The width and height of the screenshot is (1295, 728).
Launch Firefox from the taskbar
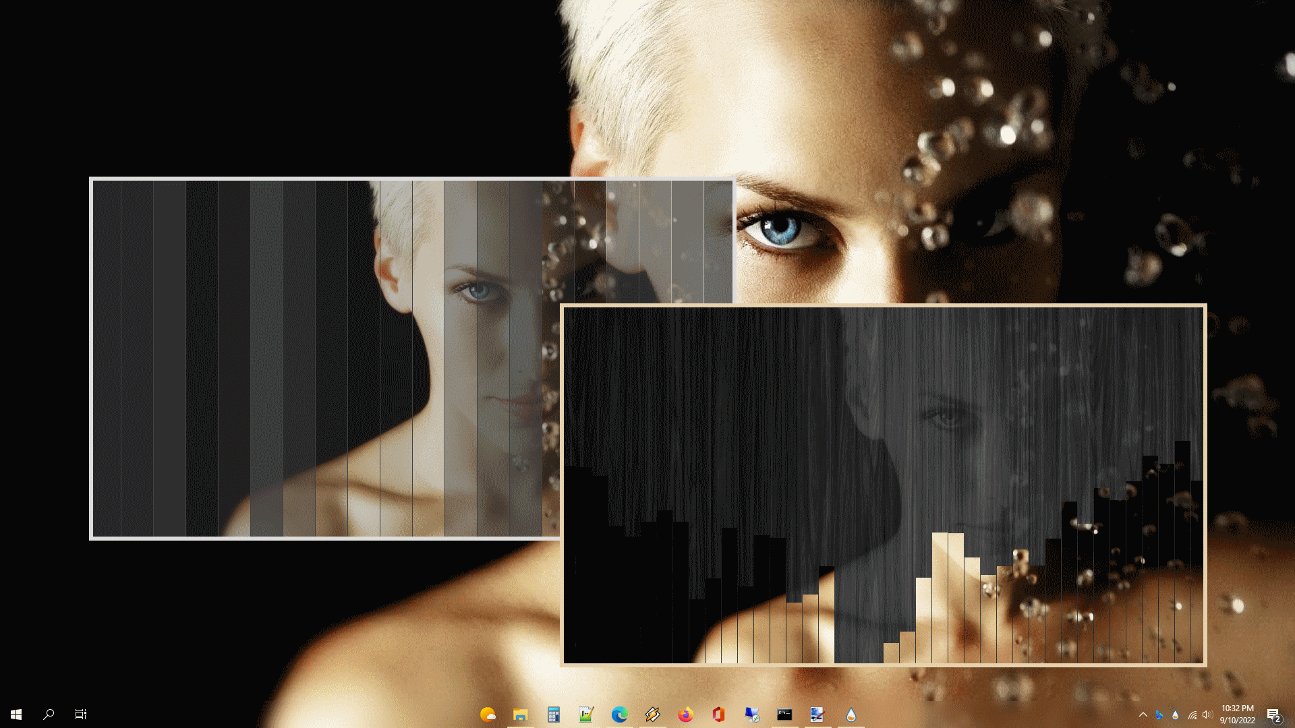point(685,715)
